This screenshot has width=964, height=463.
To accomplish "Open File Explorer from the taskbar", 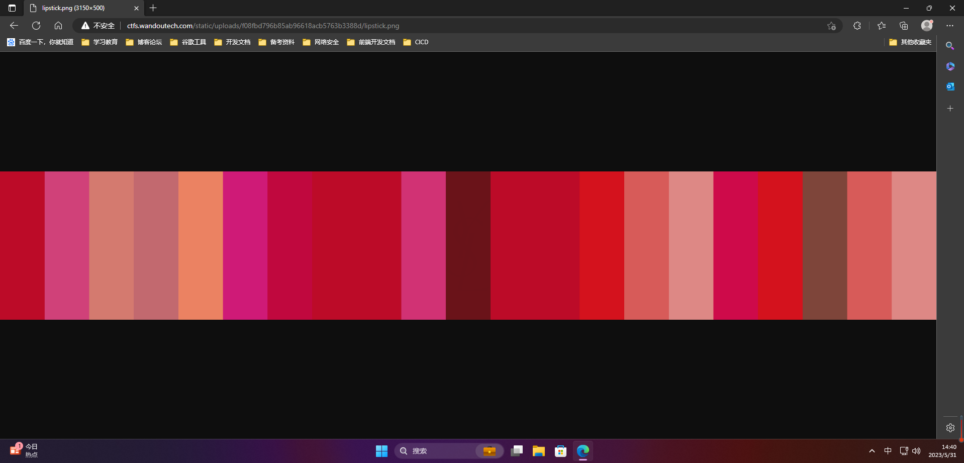I will tap(539, 451).
